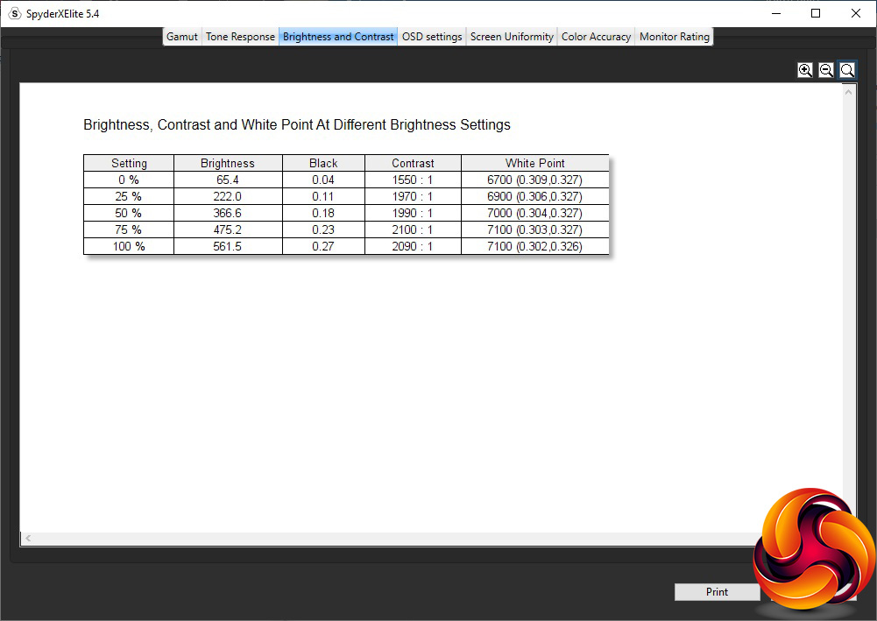The height and width of the screenshot is (621, 877).
Task: Switch to the Gamut tab
Action: (x=181, y=37)
